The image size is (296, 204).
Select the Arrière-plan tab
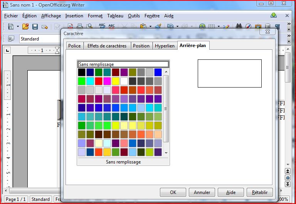click(193, 46)
